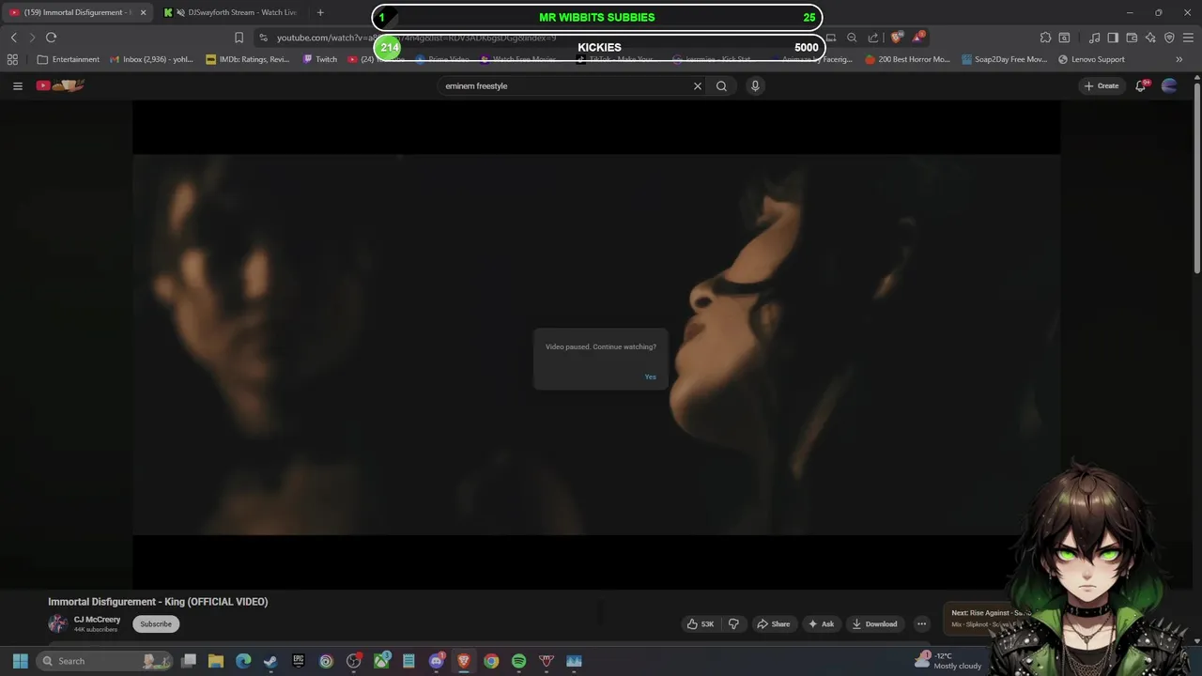Go back with browser back arrow
1202x676 pixels.
14,38
